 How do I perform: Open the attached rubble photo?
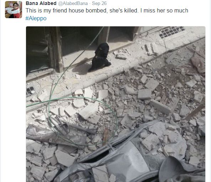[x=115, y=104]
